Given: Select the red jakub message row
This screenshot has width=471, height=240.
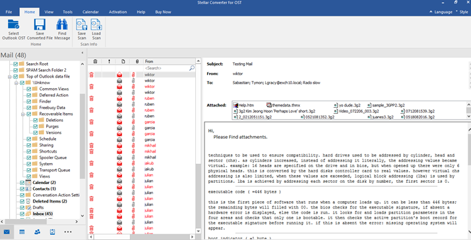Looking at the screenshot, I should pos(142,163).
